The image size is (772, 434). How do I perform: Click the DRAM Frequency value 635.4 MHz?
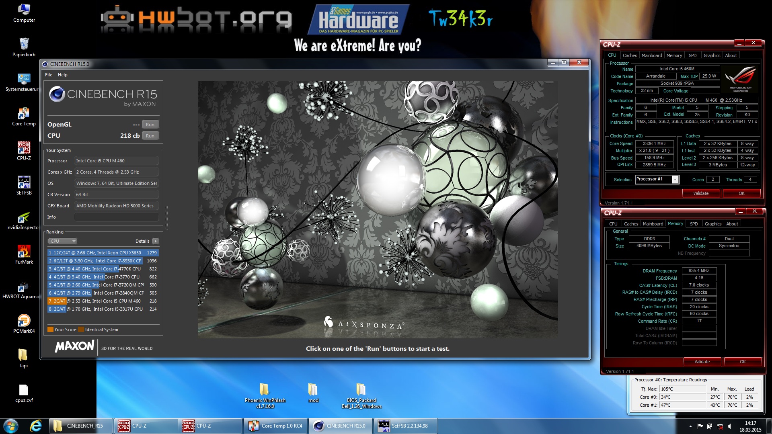tap(699, 270)
